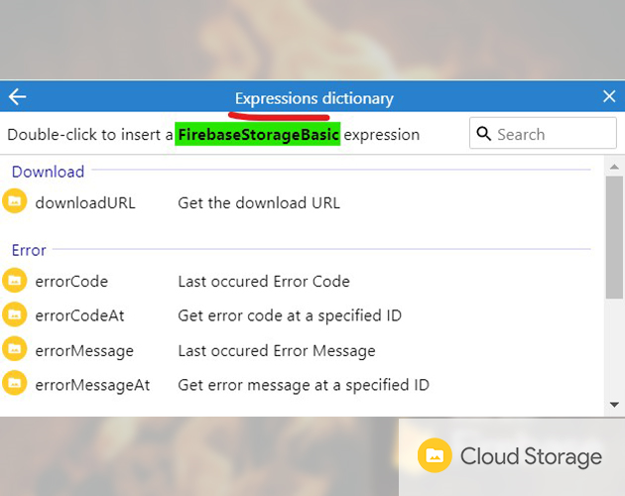Select the errorCode expression name

(71, 282)
